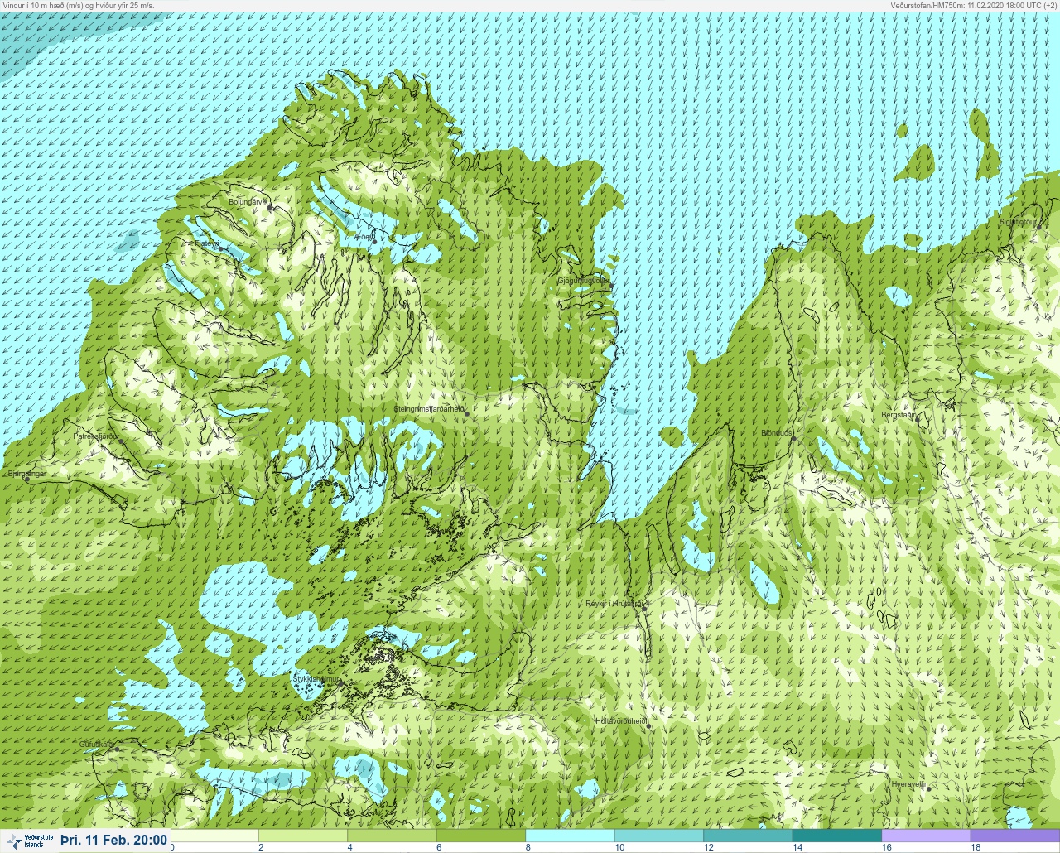The image size is (1060, 853).
Task: Click the Hveravellir station label
Action: coord(908,783)
